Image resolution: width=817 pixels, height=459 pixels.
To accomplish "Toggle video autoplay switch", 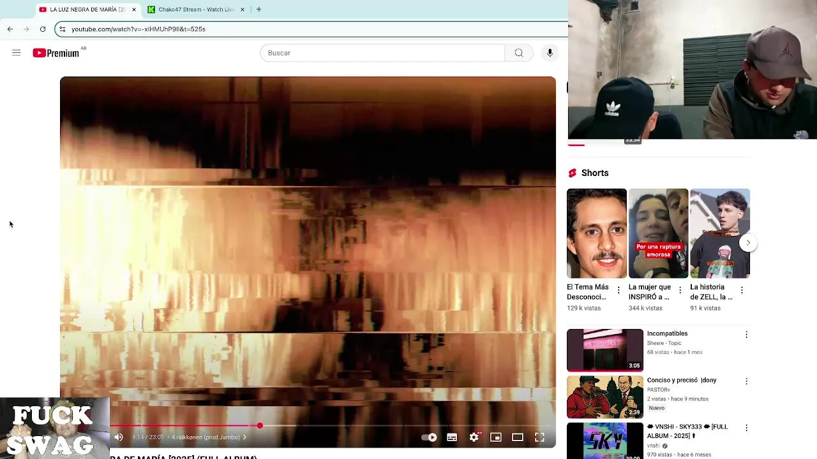I will point(430,437).
